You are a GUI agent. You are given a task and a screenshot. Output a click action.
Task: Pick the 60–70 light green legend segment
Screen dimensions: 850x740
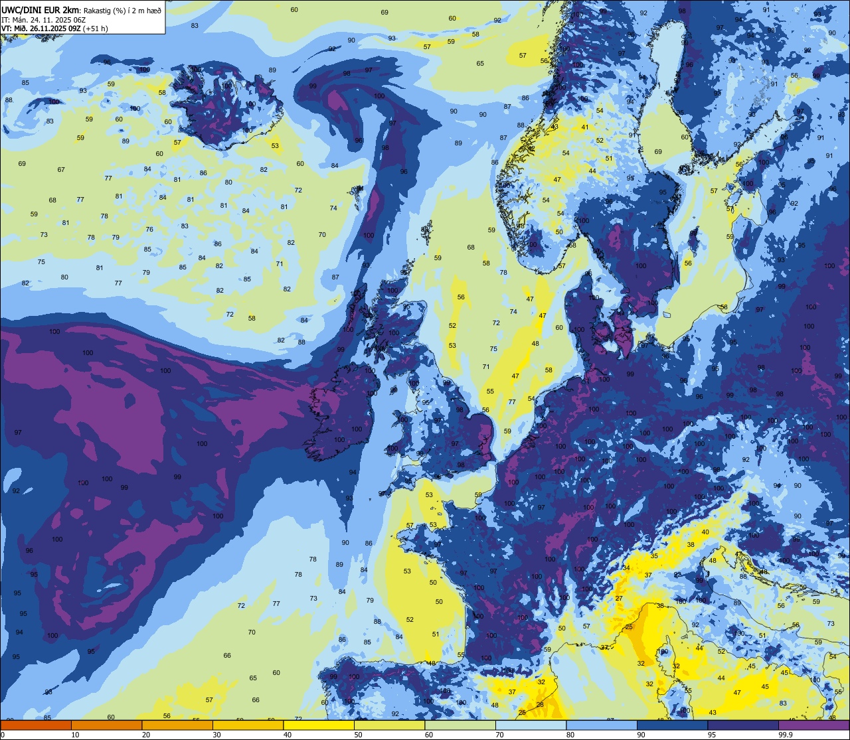[460, 725]
